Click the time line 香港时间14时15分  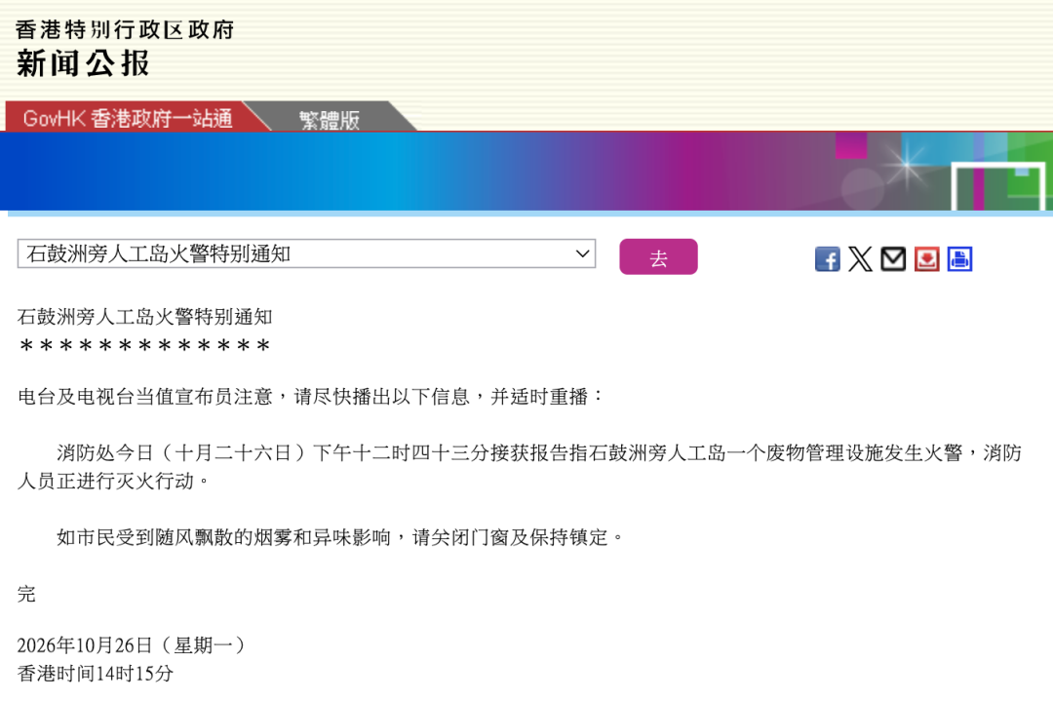coord(96,674)
